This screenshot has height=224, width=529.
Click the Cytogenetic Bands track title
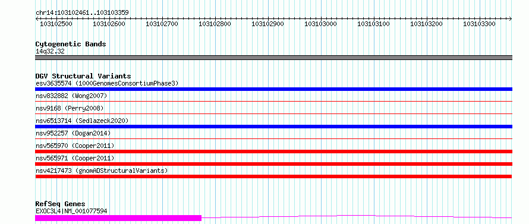pos(71,44)
